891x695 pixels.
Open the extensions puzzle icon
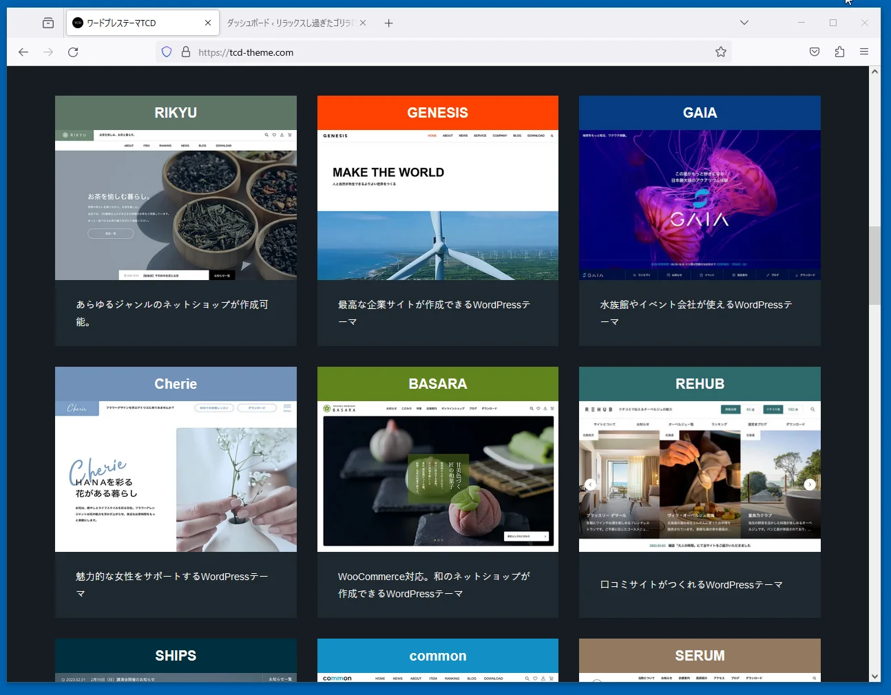(x=839, y=52)
